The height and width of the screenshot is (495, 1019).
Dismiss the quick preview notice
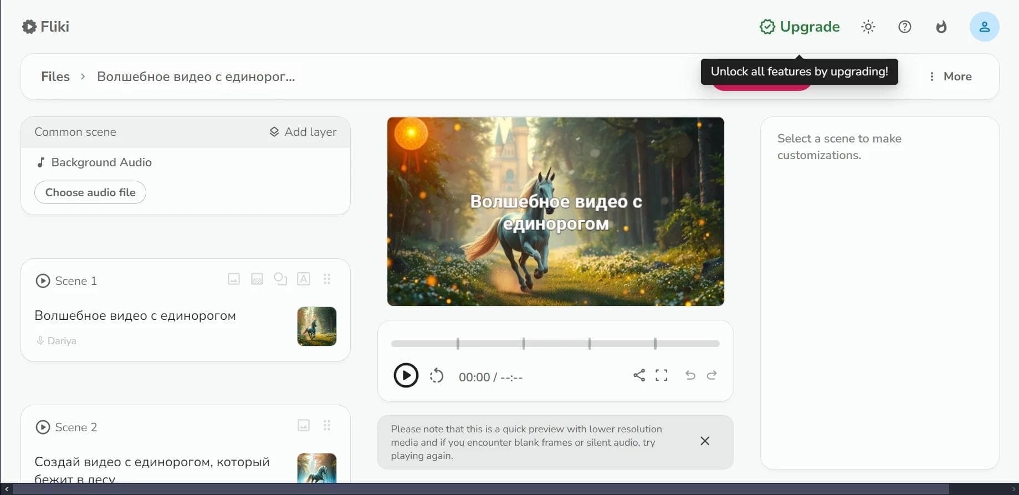coord(705,441)
